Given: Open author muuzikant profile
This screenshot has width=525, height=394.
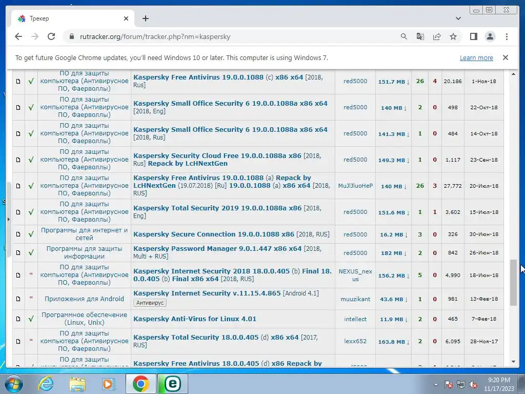Looking at the screenshot, I should click(x=355, y=299).
